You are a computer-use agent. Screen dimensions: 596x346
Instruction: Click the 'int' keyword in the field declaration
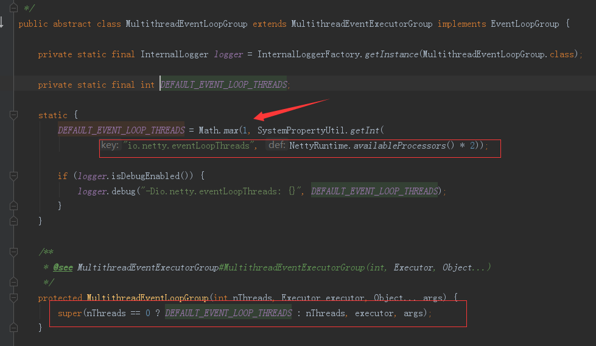coord(147,85)
